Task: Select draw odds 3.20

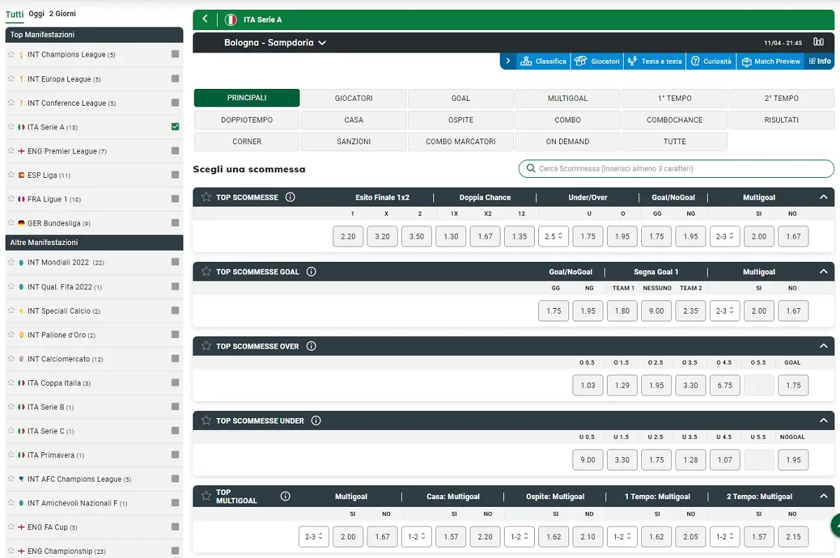Action: (382, 237)
